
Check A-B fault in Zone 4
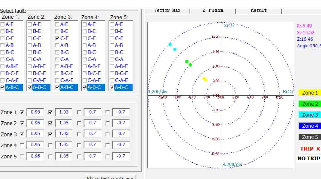click(x=84, y=45)
